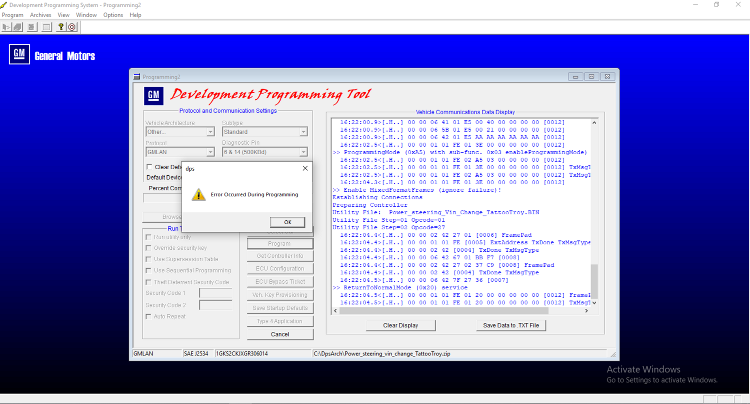Open the Options menu
Viewport: 750px width, 404px height.
113,15
